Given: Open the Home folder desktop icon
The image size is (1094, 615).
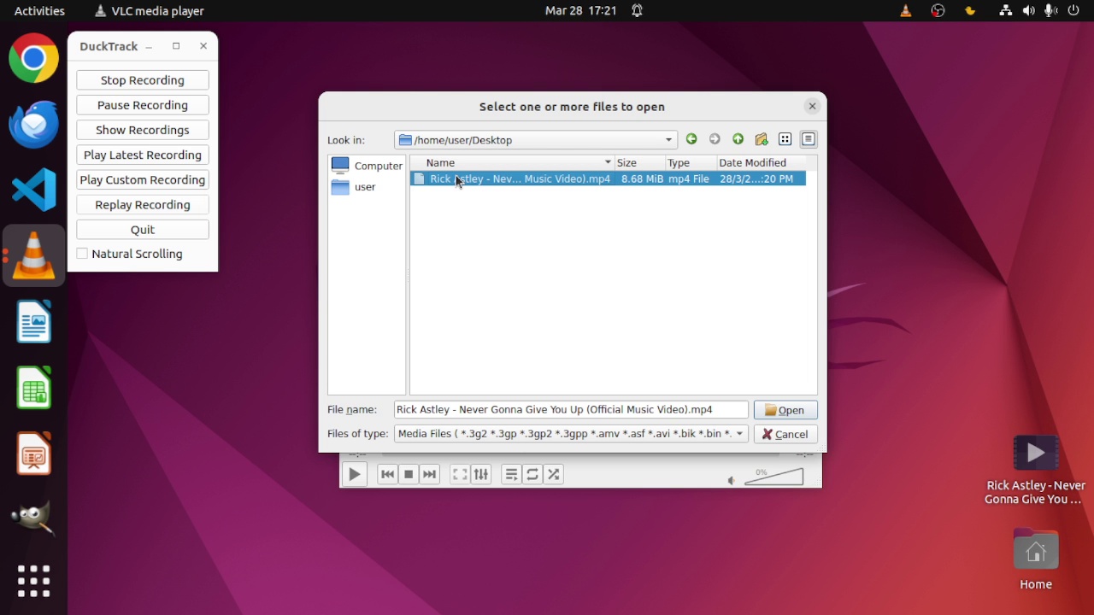Looking at the screenshot, I should [x=1036, y=559].
